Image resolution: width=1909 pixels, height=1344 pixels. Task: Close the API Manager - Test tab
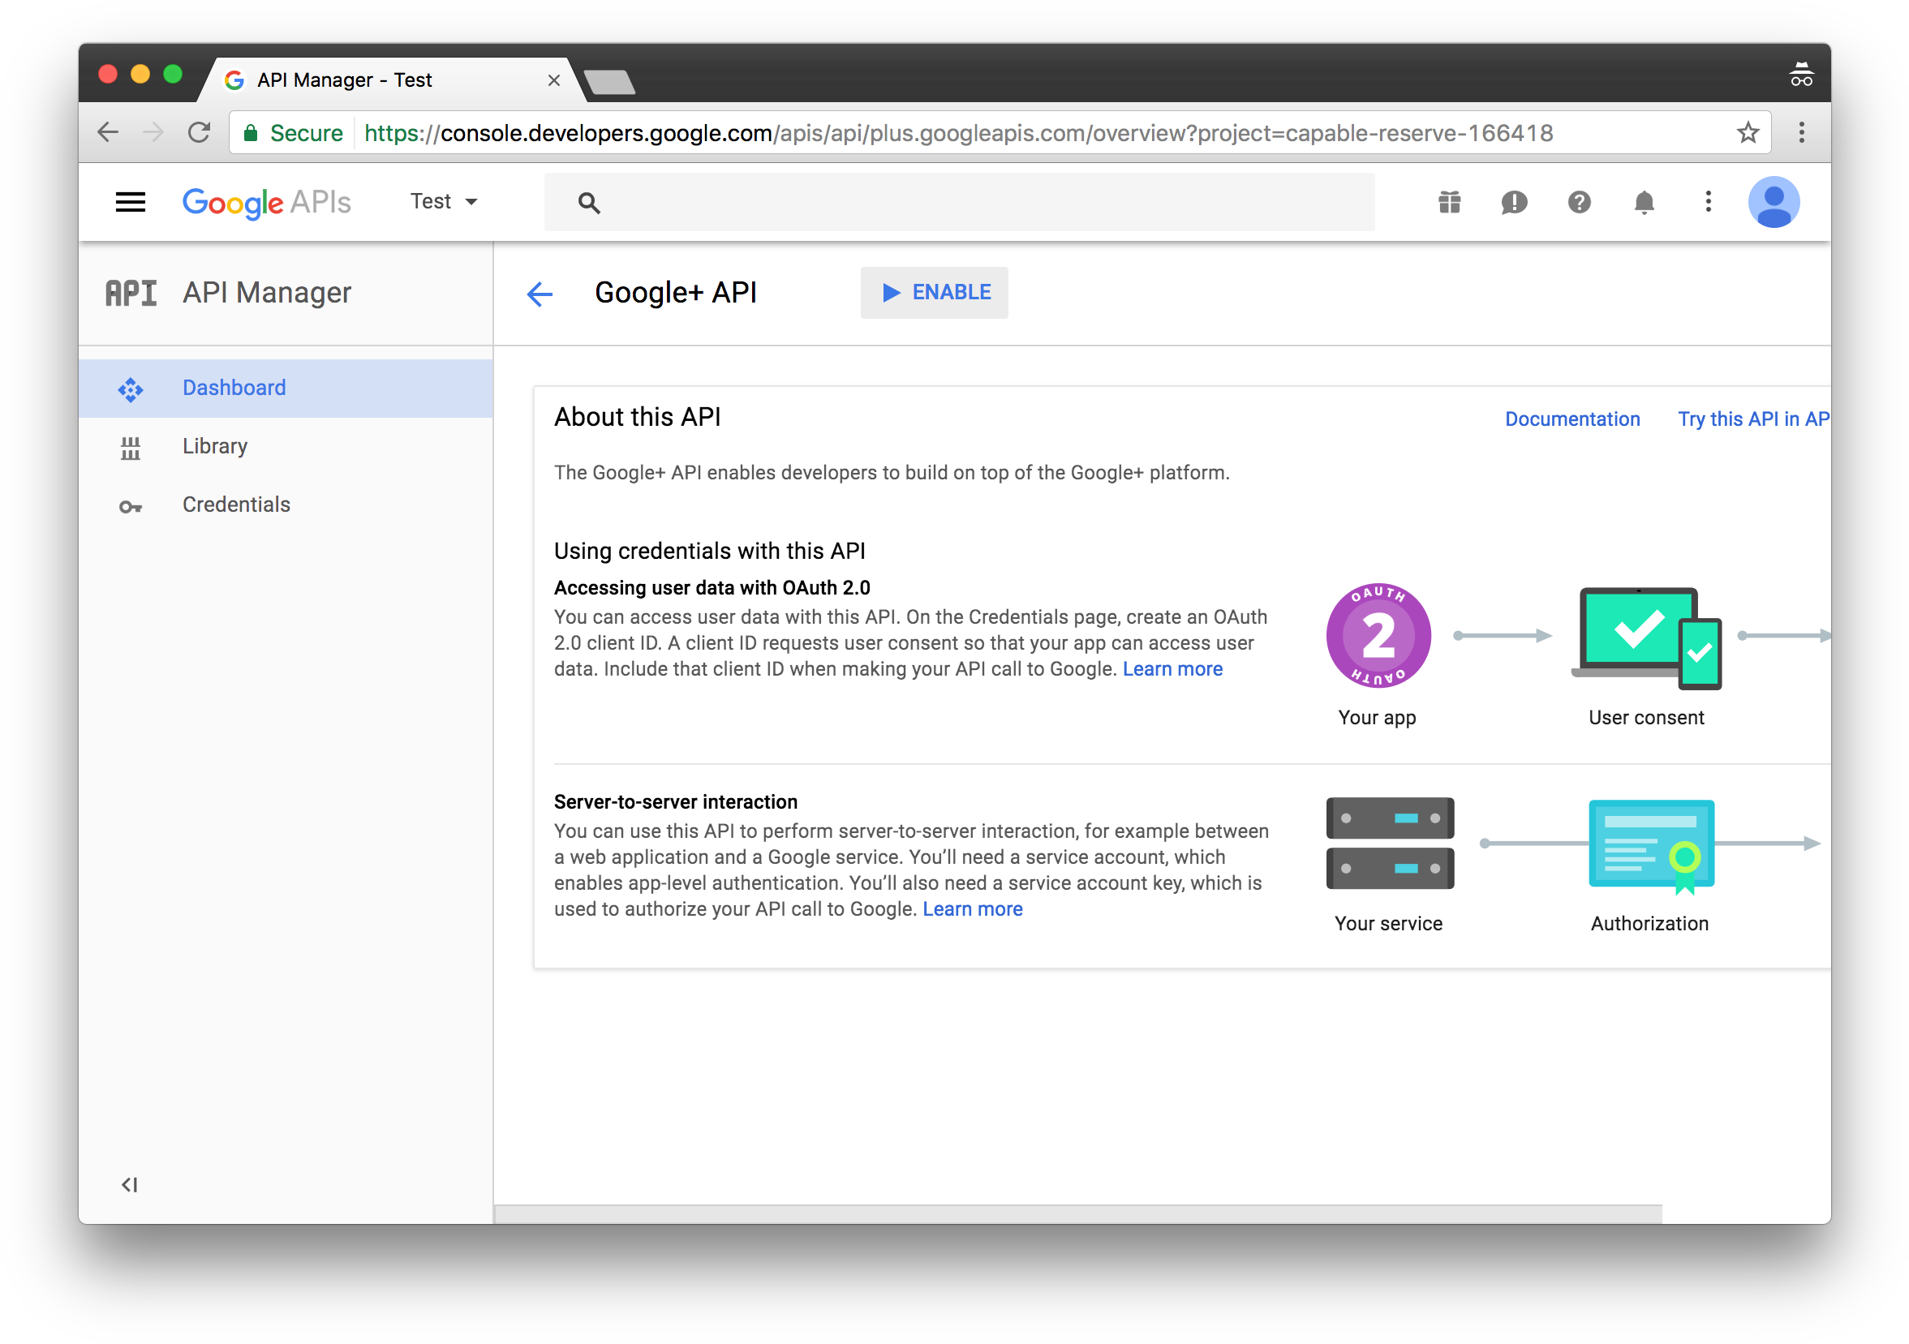(554, 80)
